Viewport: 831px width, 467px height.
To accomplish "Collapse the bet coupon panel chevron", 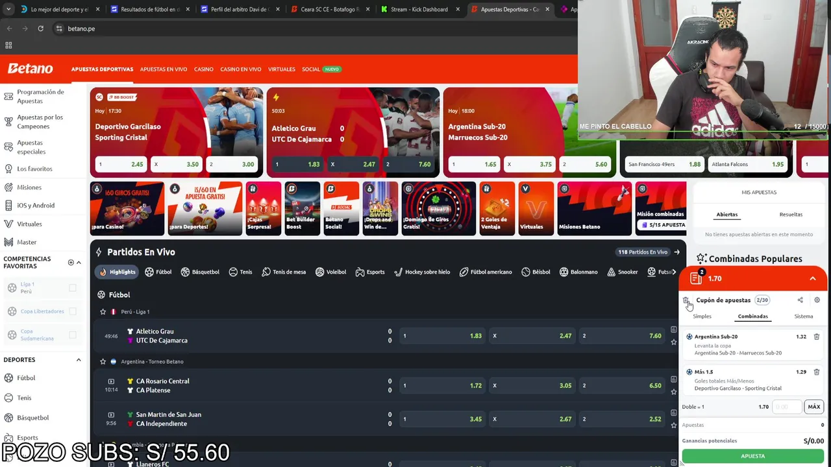I will pos(812,278).
